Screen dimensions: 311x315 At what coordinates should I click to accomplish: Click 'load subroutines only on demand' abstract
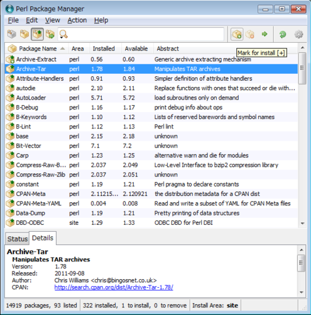point(197,98)
